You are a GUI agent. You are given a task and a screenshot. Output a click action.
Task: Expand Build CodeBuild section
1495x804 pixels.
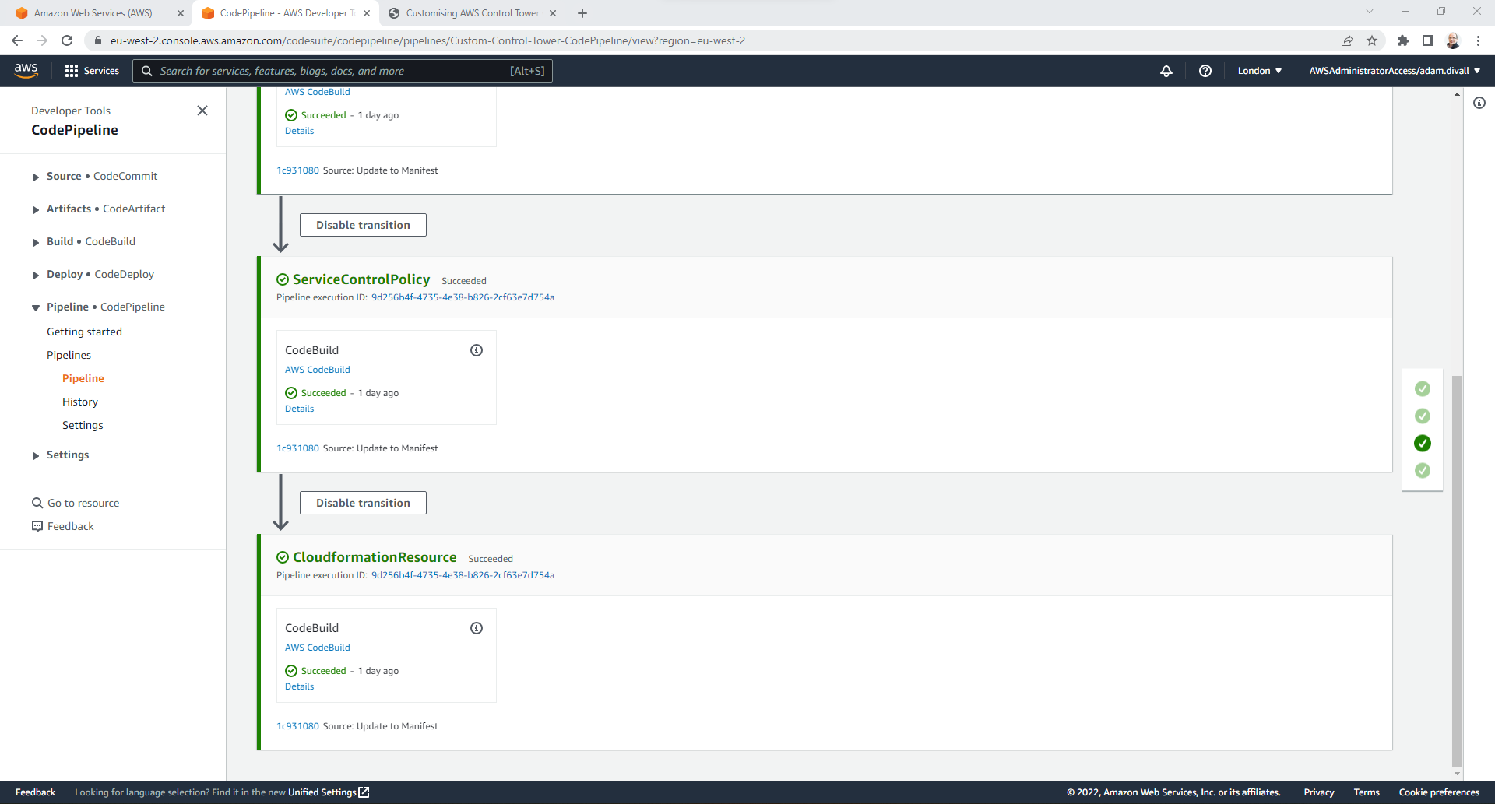[35, 243]
